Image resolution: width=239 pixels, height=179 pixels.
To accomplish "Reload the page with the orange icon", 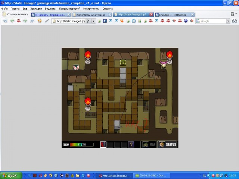I will click(40, 21).
